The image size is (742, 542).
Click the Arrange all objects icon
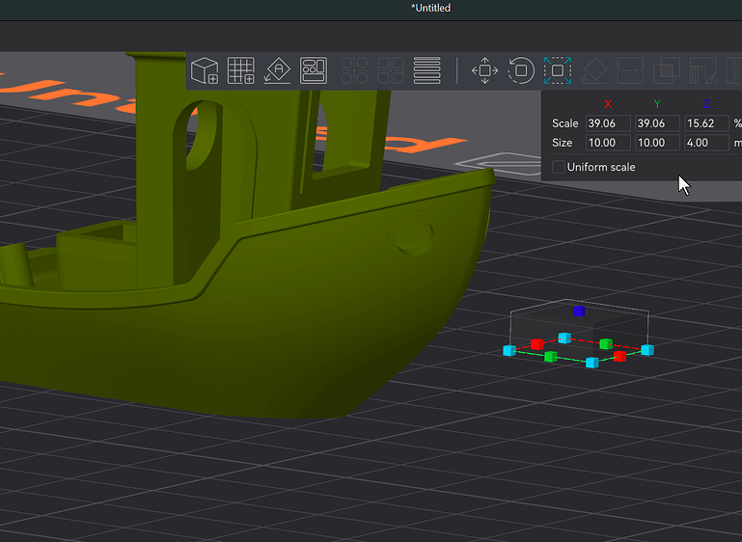click(x=314, y=70)
